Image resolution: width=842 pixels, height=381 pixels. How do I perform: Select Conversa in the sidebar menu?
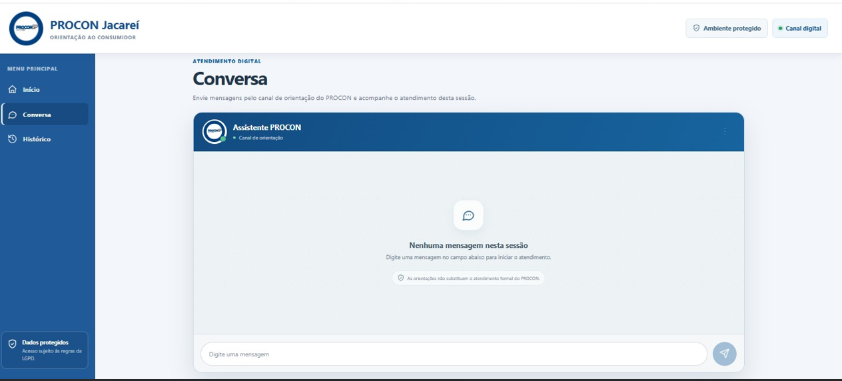(45, 115)
